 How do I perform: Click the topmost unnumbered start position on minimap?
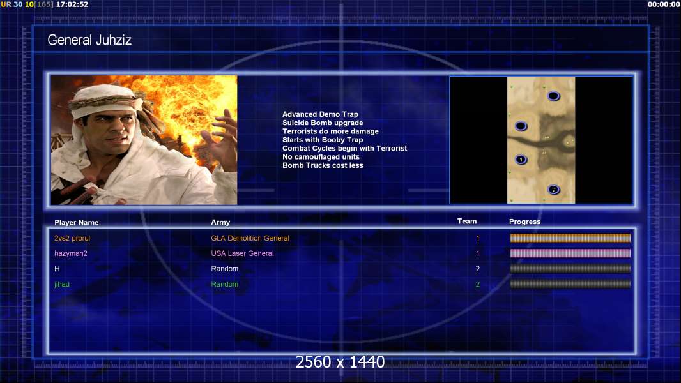pyautogui.click(x=553, y=96)
